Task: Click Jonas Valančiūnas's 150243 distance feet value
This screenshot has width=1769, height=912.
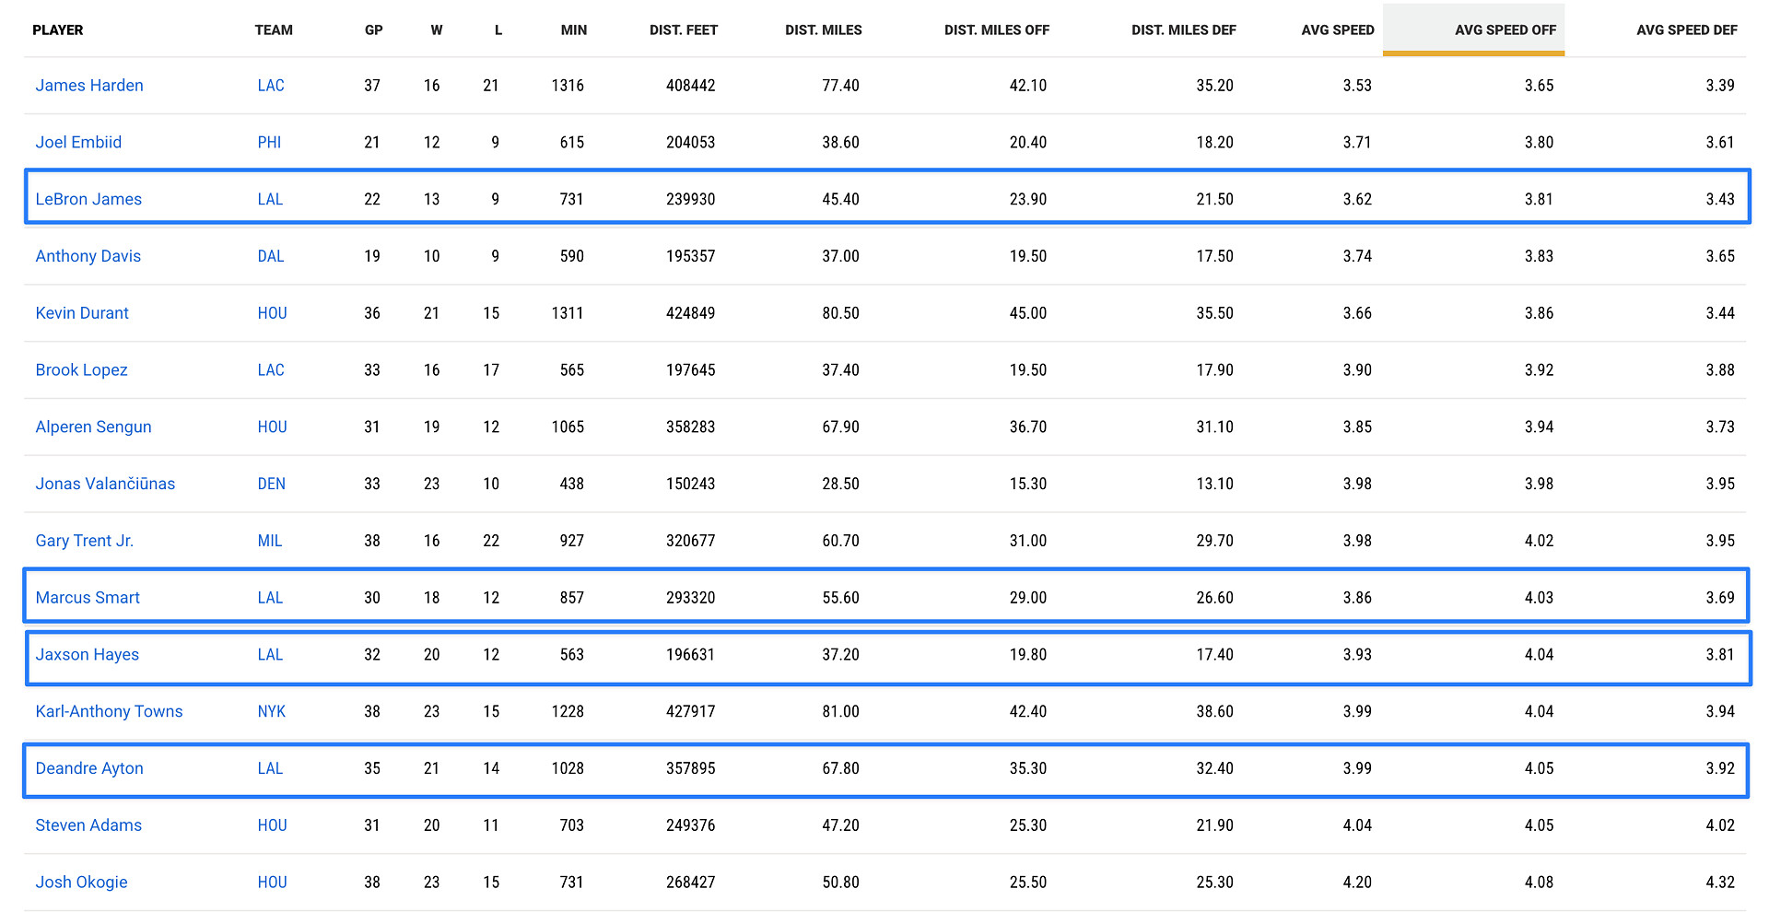Action: [x=690, y=485]
